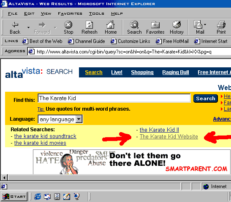Open the karate kid soundtrack related search
The height and width of the screenshot is (202, 231).
pyautogui.click(x=45, y=136)
